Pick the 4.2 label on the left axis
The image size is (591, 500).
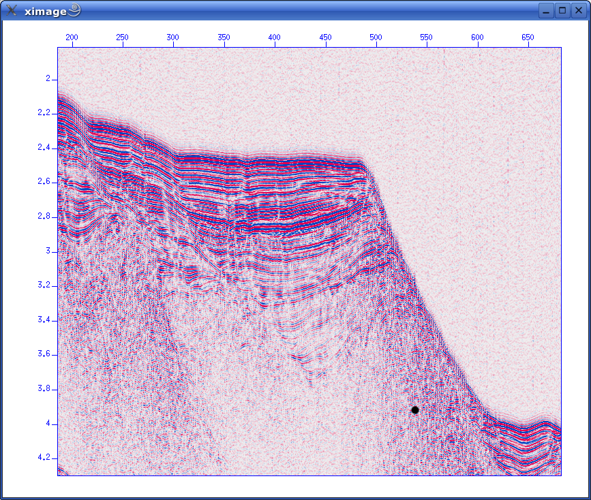click(44, 458)
